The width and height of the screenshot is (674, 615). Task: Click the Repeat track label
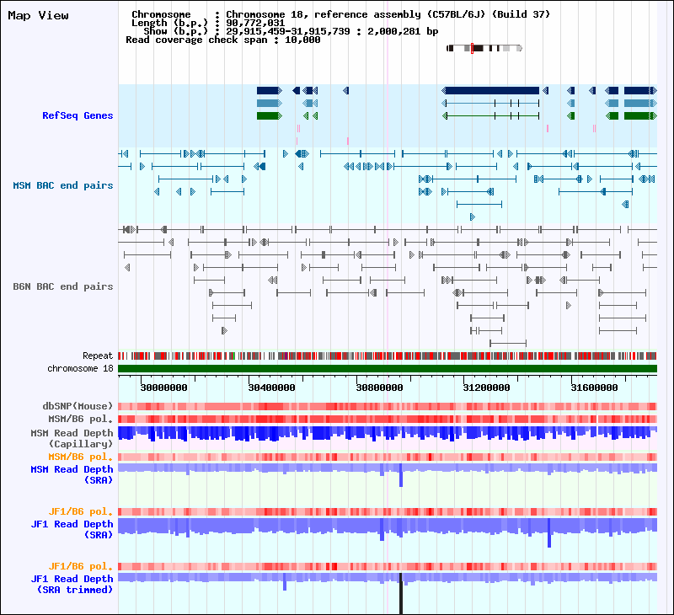coord(98,356)
